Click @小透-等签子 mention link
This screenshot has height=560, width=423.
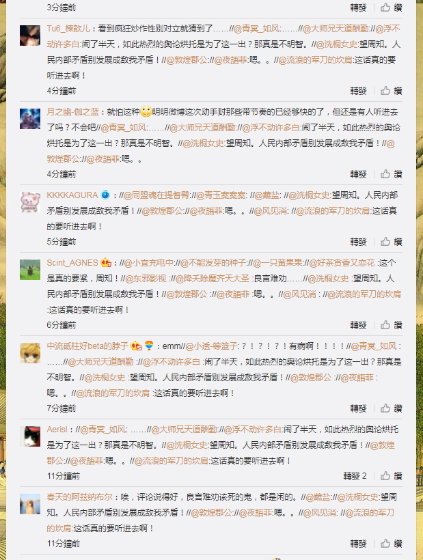click(211, 346)
